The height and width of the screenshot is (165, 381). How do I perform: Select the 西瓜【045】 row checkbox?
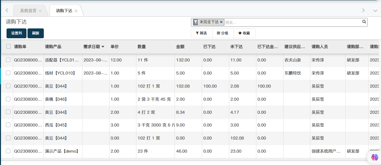click(x=8, y=125)
